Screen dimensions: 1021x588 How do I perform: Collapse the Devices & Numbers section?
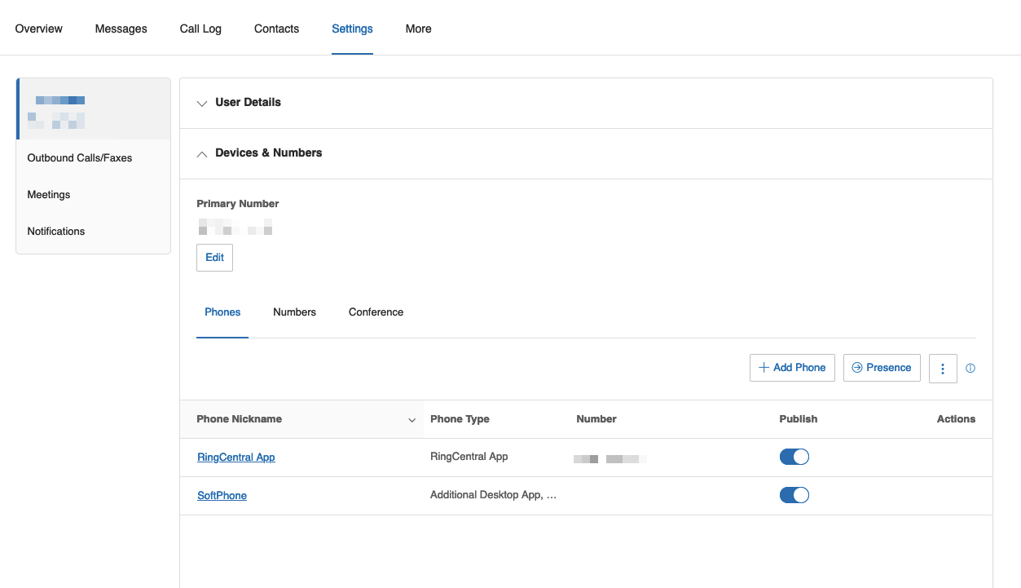268,153
